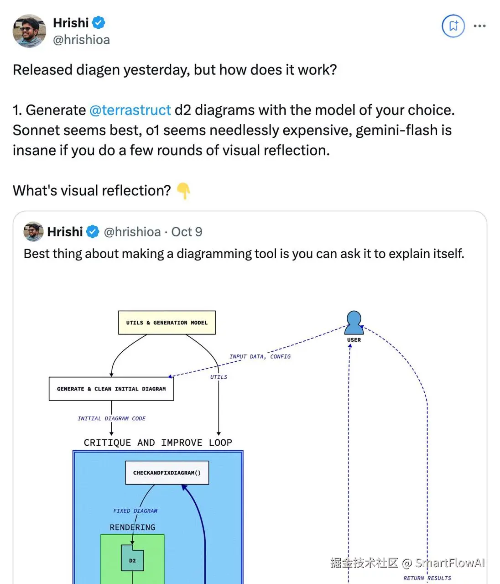This screenshot has width=500, height=584.
Task: Click the Critique and Improve Loop heading
Action: [x=158, y=443]
